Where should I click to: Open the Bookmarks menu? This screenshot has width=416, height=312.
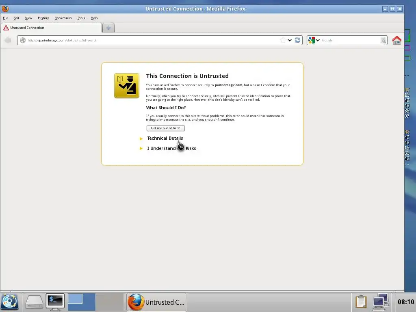(x=63, y=18)
